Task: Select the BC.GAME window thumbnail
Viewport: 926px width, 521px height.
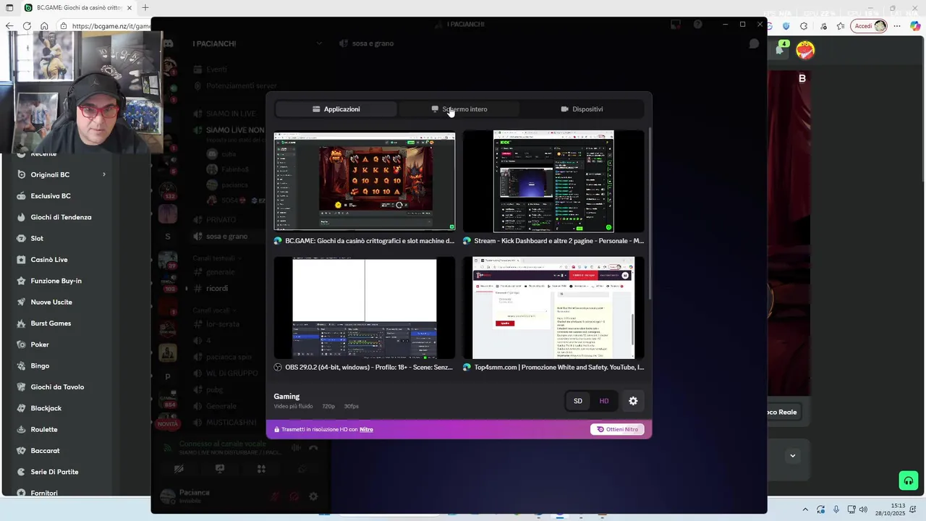Action: [x=365, y=181]
